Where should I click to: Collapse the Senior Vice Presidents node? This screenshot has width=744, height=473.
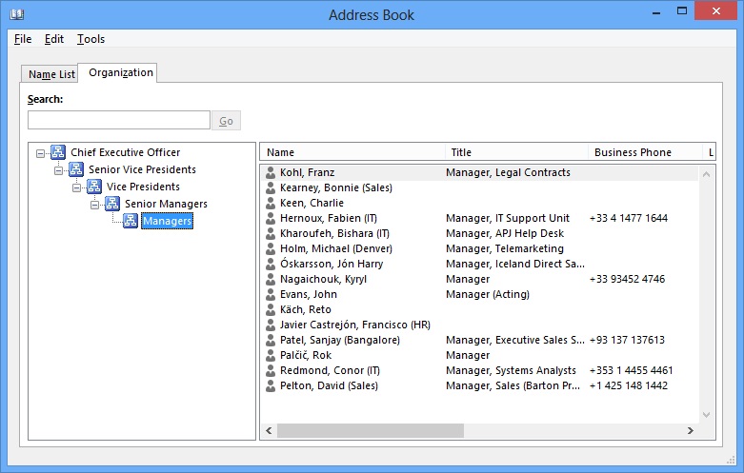(x=58, y=170)
